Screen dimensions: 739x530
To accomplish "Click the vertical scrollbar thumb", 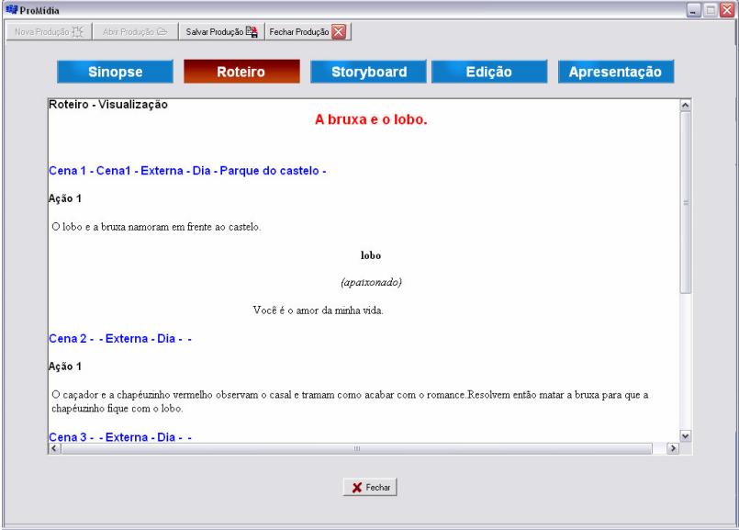I will tap(683, 202).
